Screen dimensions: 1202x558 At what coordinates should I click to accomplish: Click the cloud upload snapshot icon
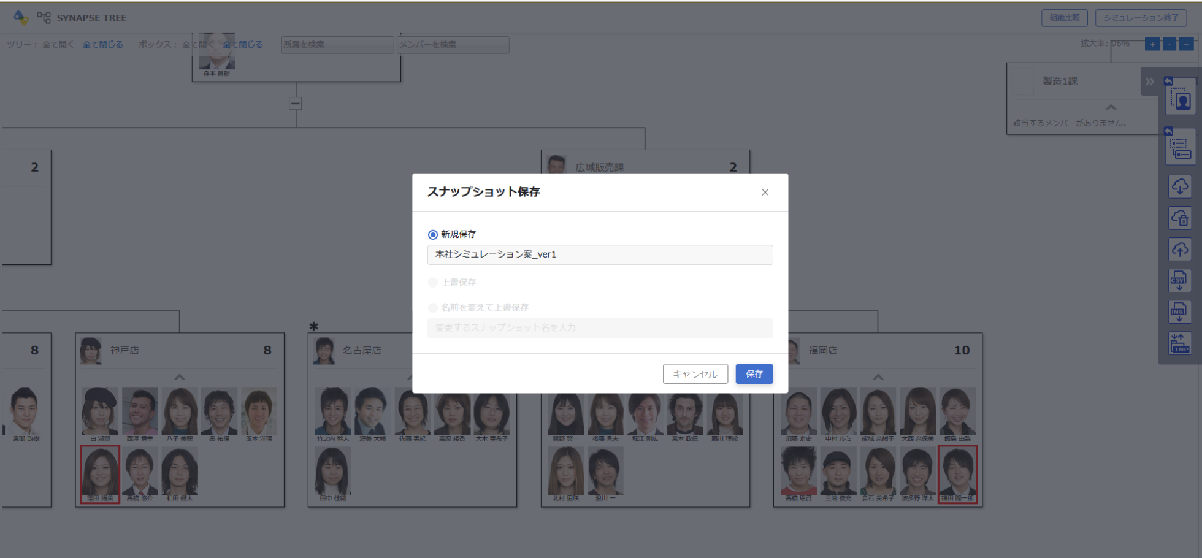[x=1180, y=249]
